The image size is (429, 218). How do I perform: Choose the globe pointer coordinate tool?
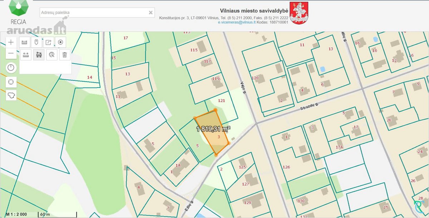point(52,55)
